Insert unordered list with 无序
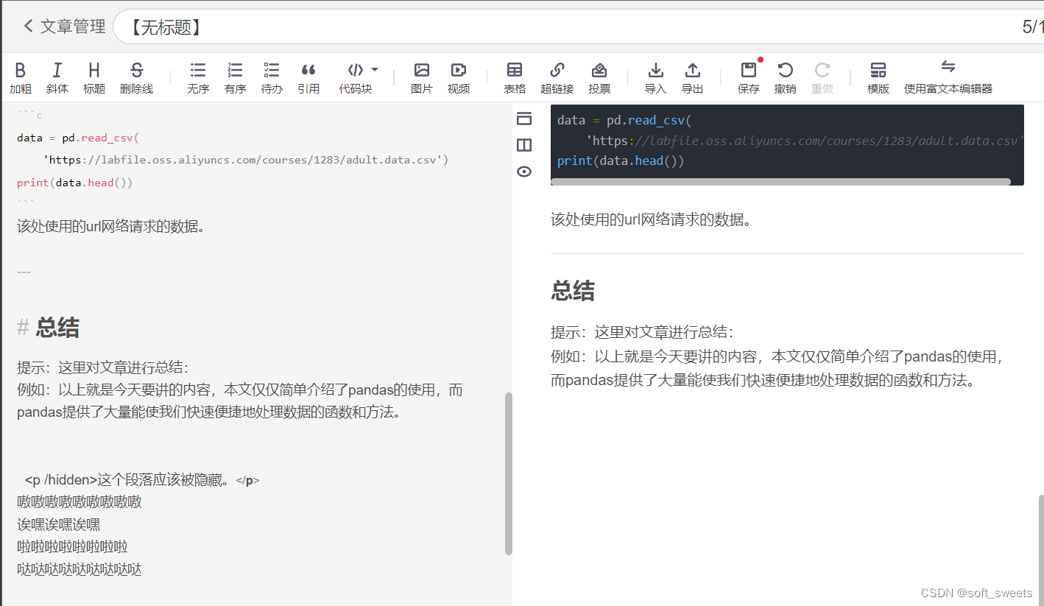Image resolution: width=1044 pixels, height=606 pixels. coord(198,78)
